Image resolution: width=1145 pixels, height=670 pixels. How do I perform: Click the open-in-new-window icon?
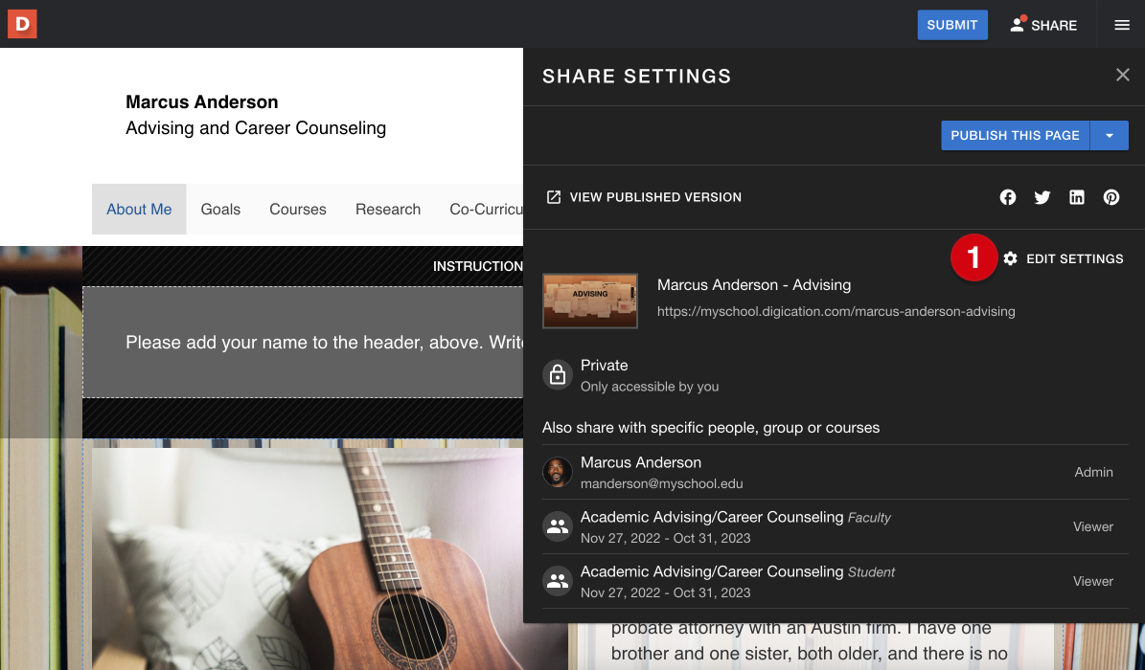coord(554,197)
